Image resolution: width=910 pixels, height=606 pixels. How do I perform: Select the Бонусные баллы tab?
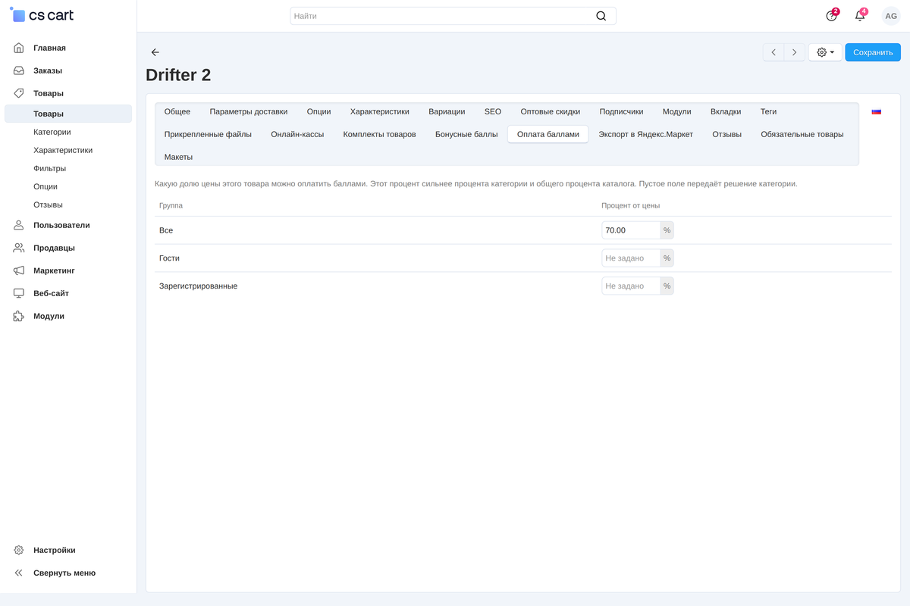click(466, 134)
